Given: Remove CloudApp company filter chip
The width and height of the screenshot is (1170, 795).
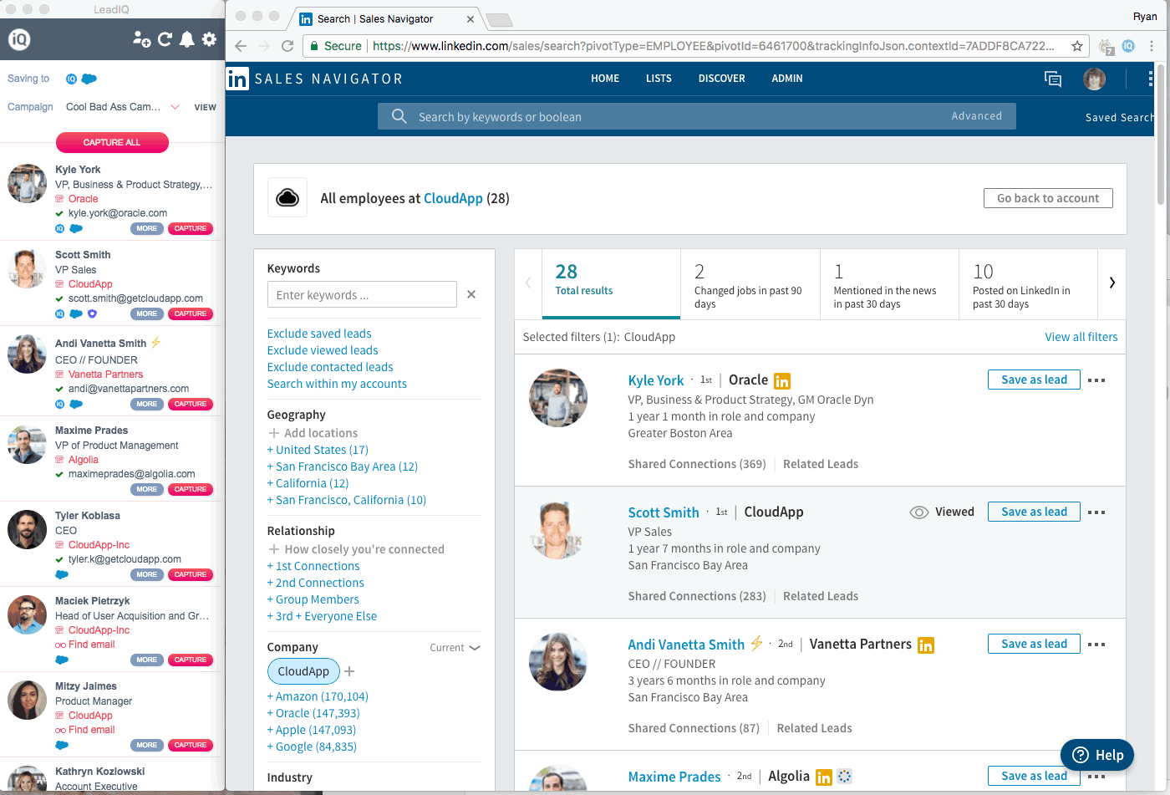Looking at the screenshot, I should (303, 671).
